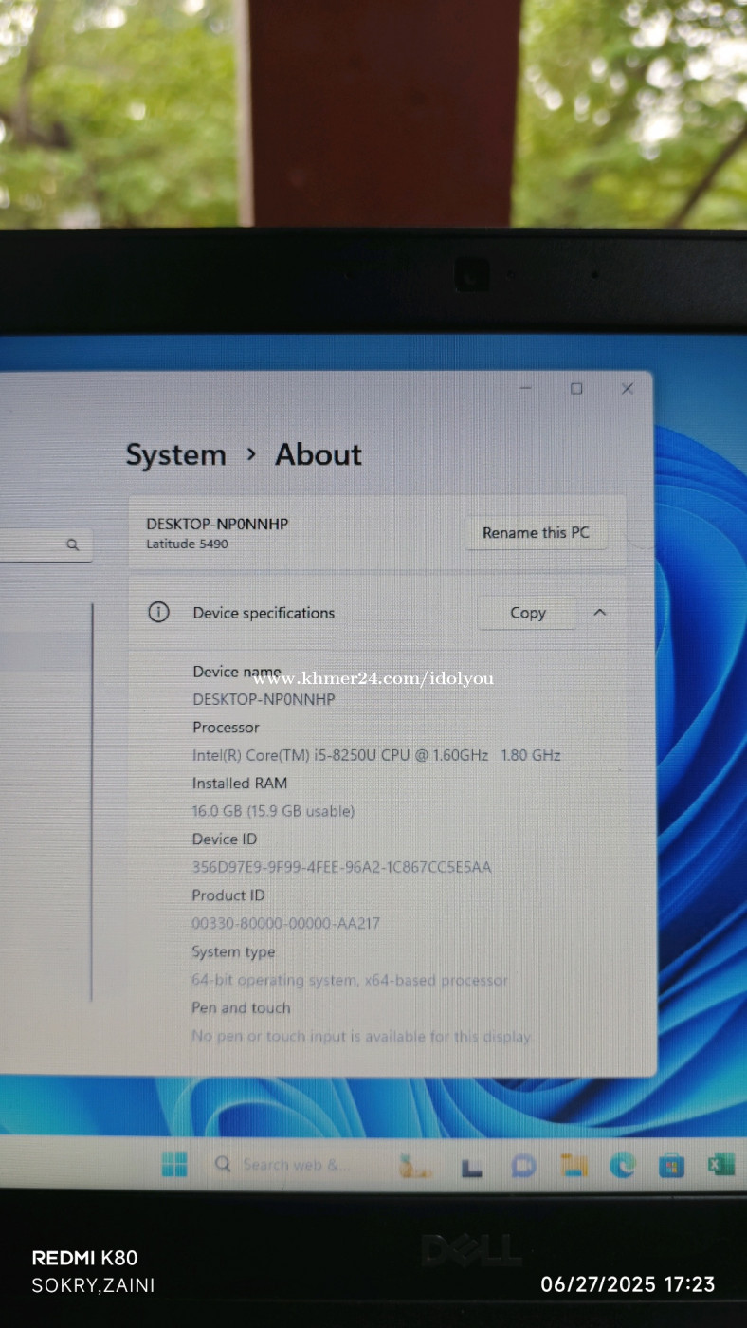Click the Product ID label
The image size is (747, 1328).
(x=228, y=895)
